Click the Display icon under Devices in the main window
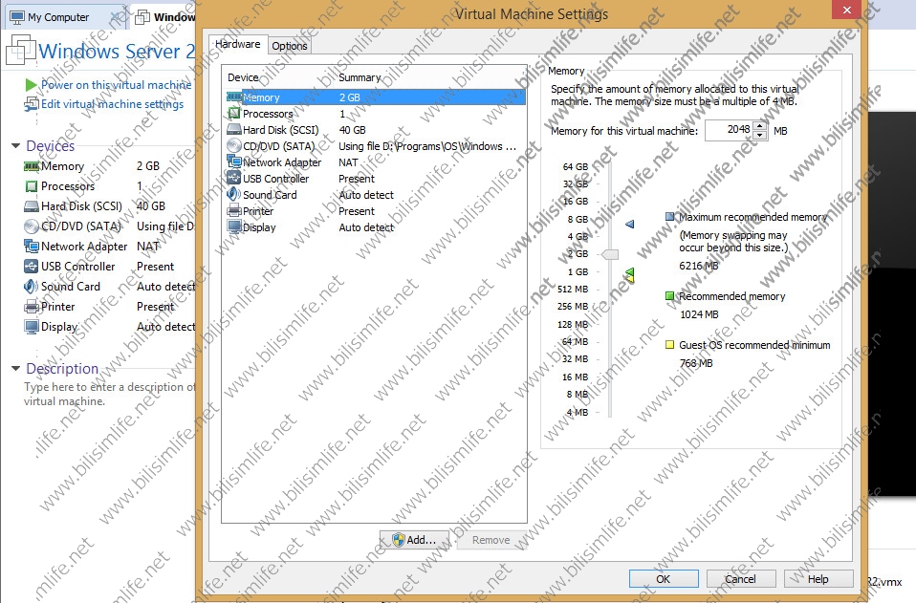 point(32,326)
